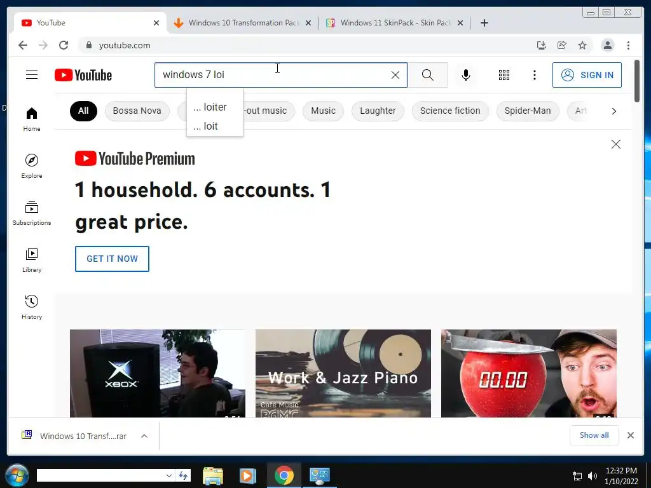Click the share page icon

pos(562,45)
